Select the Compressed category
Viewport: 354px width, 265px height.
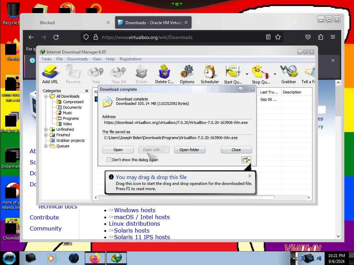pos(73,102)
